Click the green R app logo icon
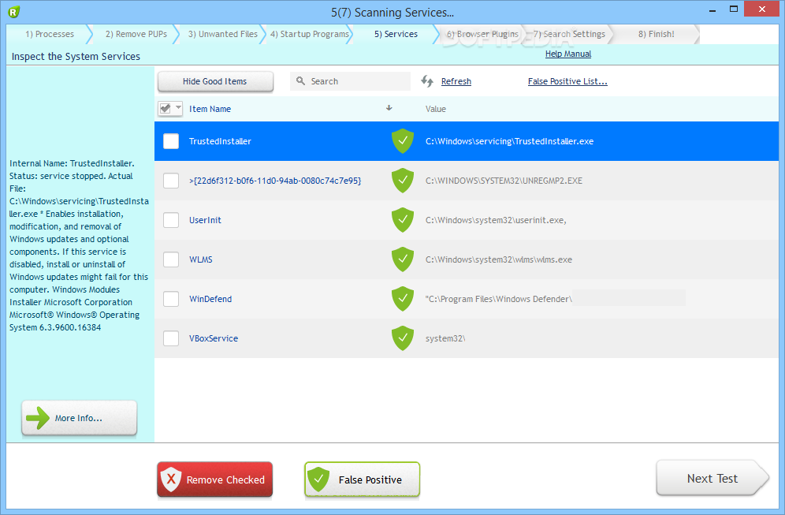The width and height of the screenshot is (785, 515). 13,12
